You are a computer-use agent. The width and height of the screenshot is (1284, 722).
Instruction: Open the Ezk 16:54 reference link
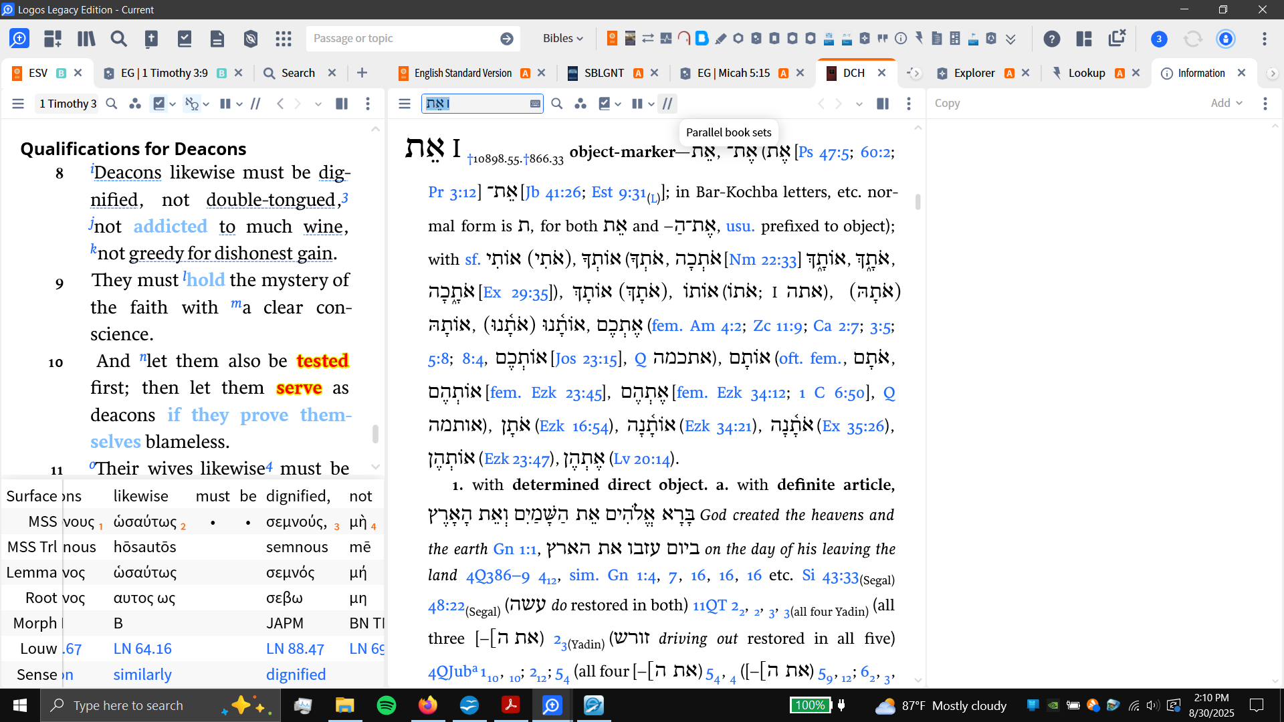point(575,427)
